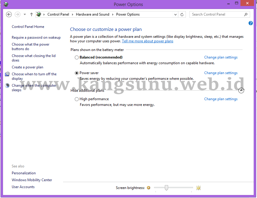Change plan settings for Balanced
Screen dimensions: 257x198
tap(221, 57)
